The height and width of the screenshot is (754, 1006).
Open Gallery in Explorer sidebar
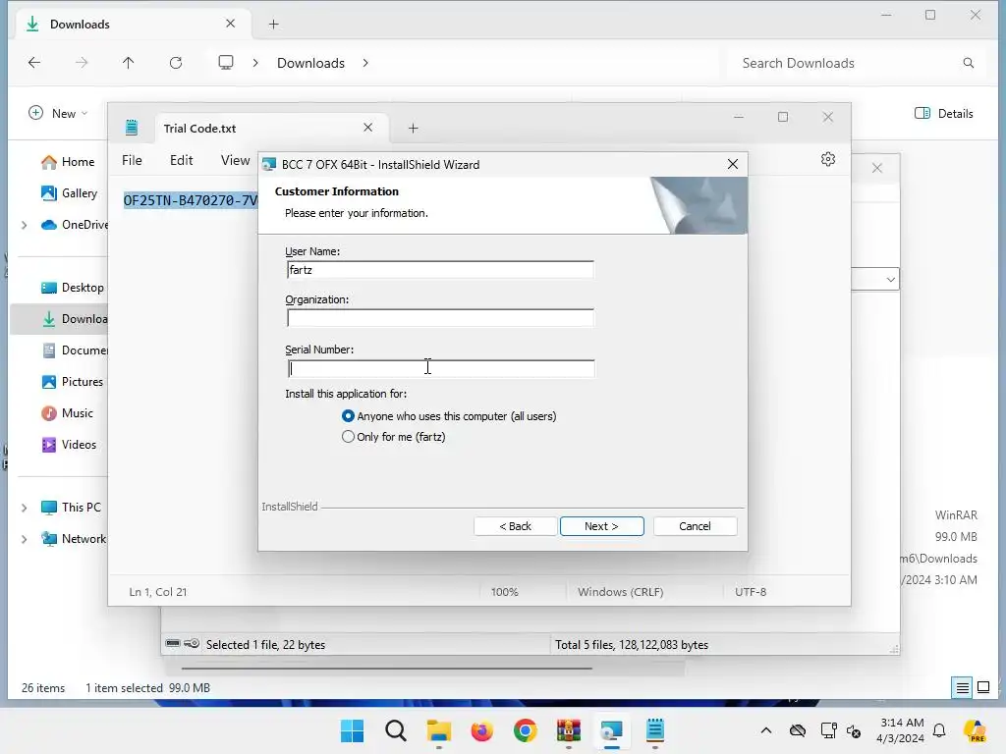[x=70, y=193]
